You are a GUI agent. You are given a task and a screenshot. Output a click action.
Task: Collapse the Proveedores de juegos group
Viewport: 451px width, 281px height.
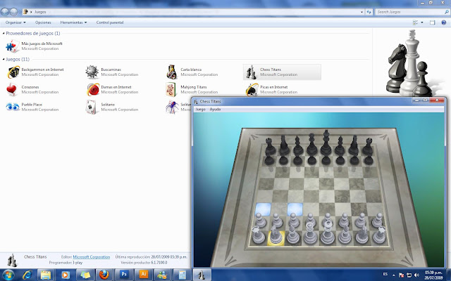coord(4,33)
